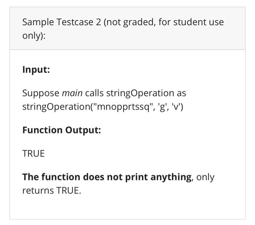Click the Sample Testcase 2 header text

pyautogui.click(x=123, y=29)
